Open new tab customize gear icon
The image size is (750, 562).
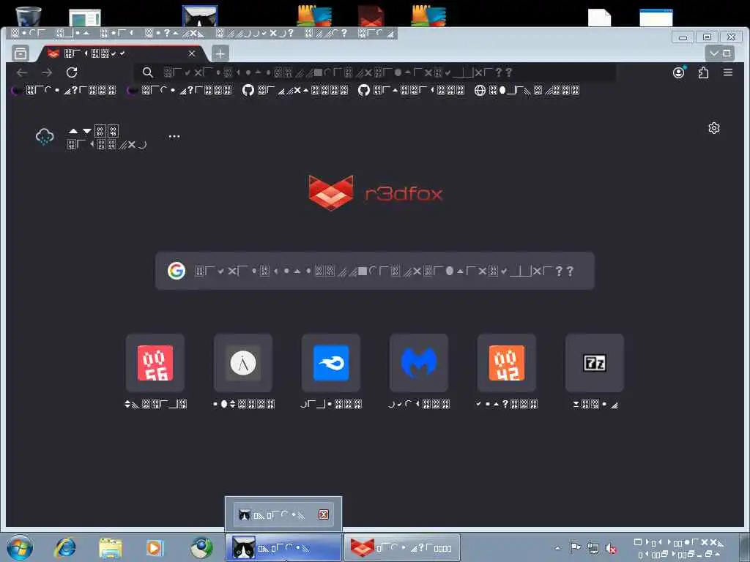click(x=714, y=128)
